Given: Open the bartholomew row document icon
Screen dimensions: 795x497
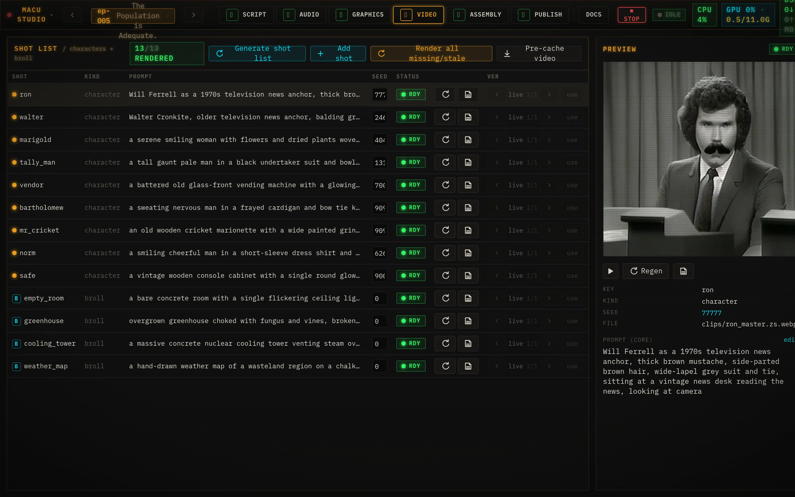Looking at the screenshot, I should pos(468,208).
